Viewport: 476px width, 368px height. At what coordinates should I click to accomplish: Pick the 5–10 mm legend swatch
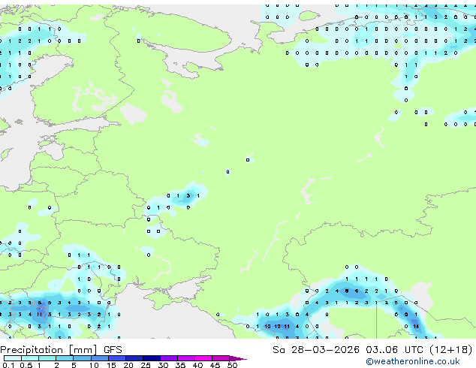pos(82,358)
